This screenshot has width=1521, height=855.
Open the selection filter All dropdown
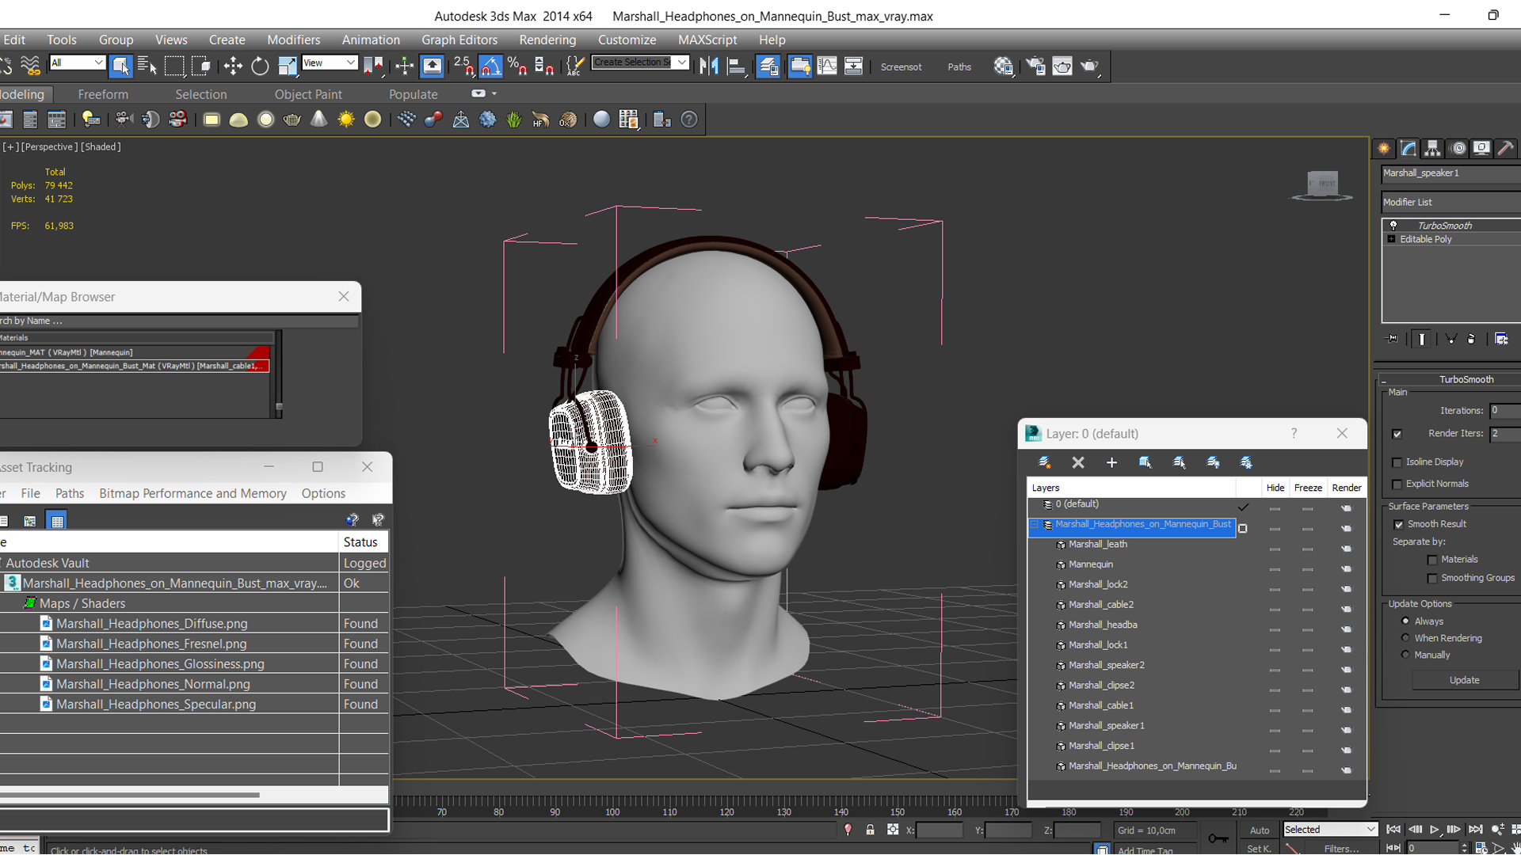[x=77, y=63]
